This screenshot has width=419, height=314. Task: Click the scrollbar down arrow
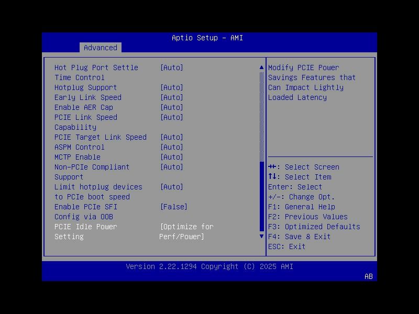(x=261, y=237)
